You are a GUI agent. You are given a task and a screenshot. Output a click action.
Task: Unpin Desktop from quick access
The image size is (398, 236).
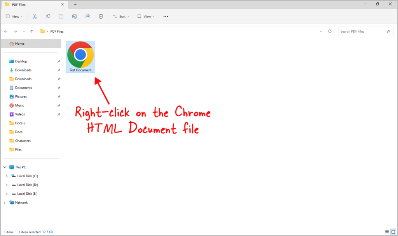click(59, 61)
